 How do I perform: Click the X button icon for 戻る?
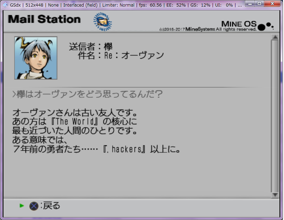point(34,206)
